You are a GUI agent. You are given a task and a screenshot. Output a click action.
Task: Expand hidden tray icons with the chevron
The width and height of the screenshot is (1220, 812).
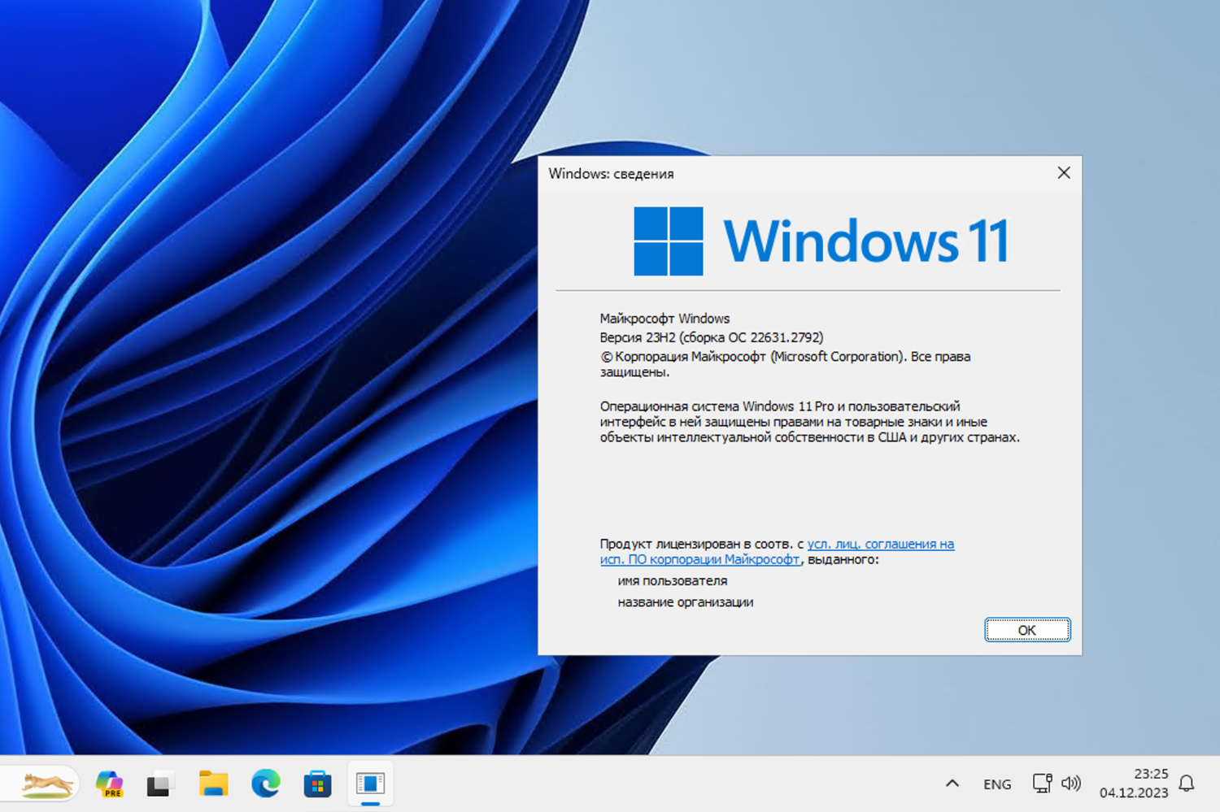coord(951,784)
